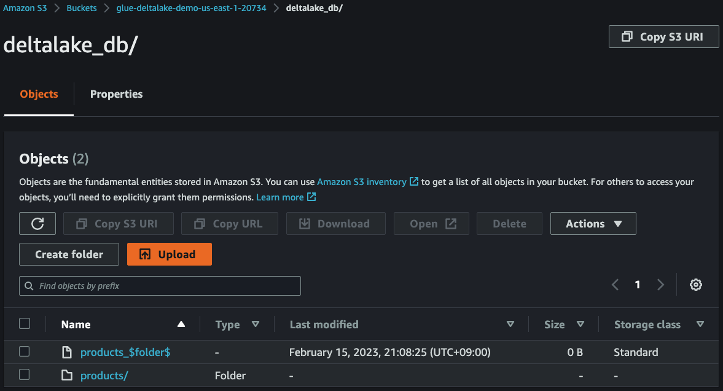Sort ascending arrow on Name column
Screen dimensions: 723x391
pyautogui.click(x=181, y=324)
